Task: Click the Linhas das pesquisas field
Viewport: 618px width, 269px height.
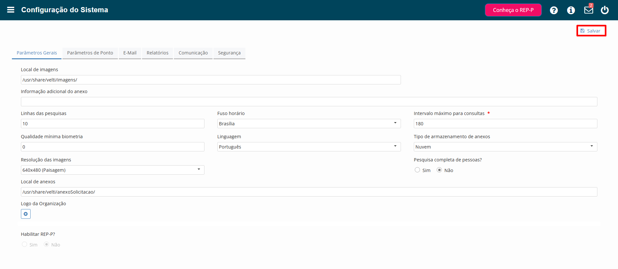Action: click(112, 124)
